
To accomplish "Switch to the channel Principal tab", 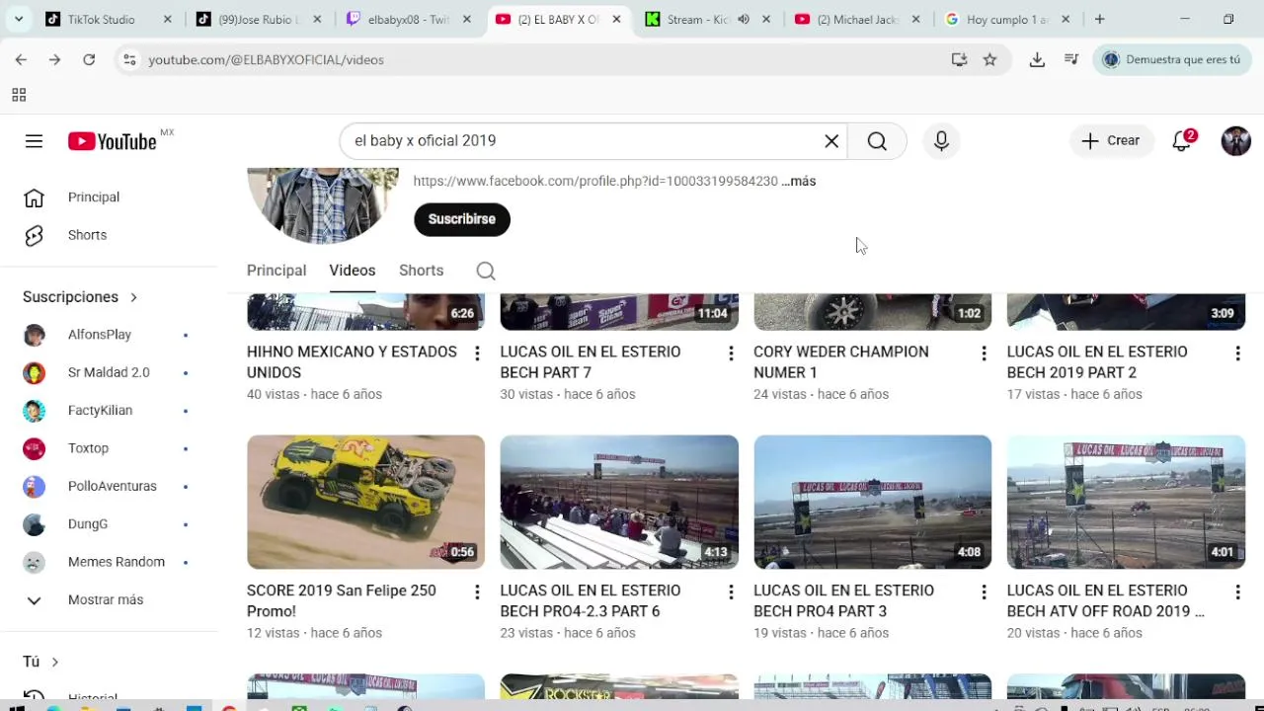I will pos(276,271).
